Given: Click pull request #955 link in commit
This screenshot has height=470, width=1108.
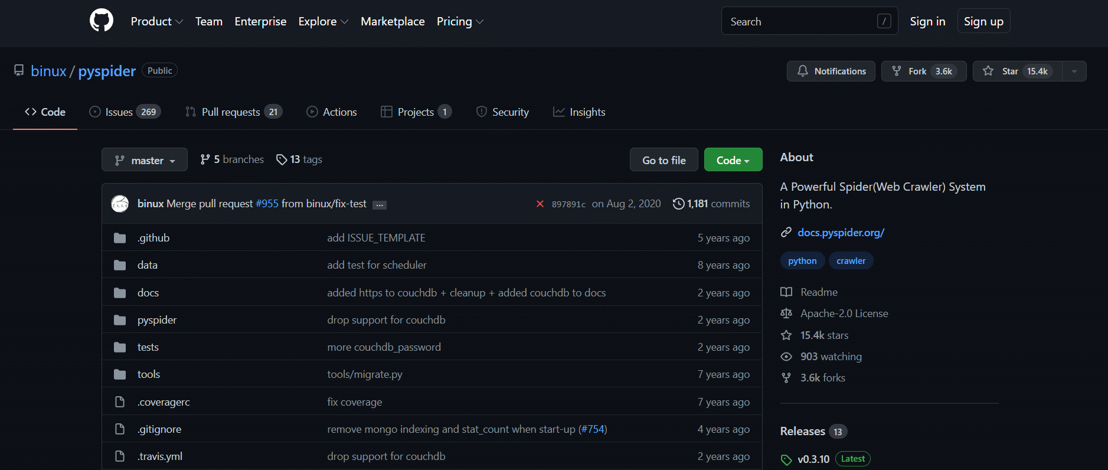Looking at the screenshot, I should (267, 204).
